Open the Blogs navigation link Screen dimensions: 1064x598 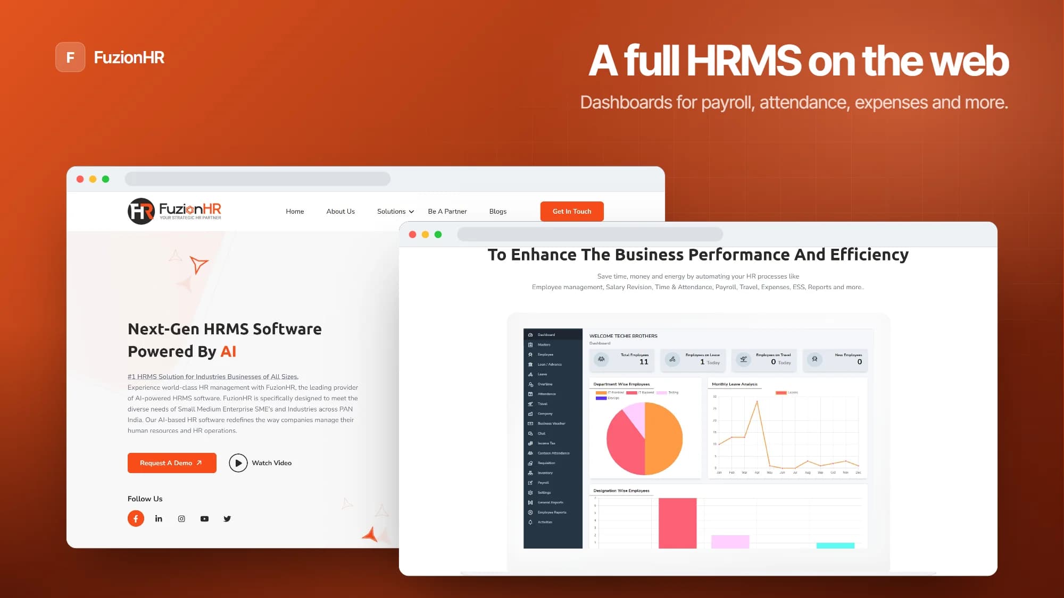pyautogui.click(x=498, y=212)
